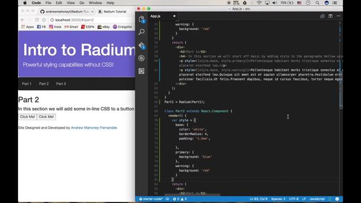Change the JavaScript language mode
Image resolution: width=361 pixels, height=203 pixels.
[317, 199]
